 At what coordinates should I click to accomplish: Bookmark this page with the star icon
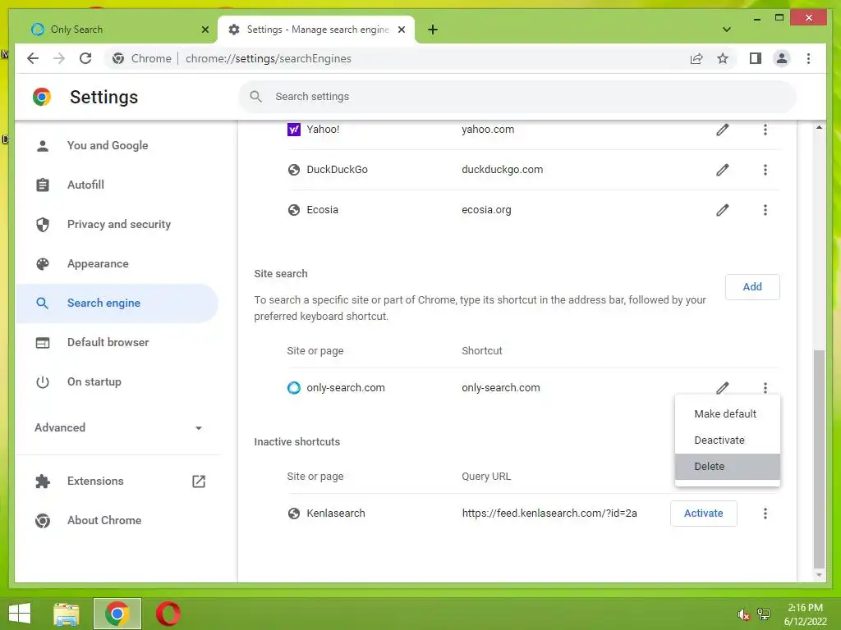click(723, 58)
